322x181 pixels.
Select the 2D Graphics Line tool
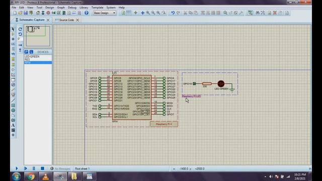point(13,101)
